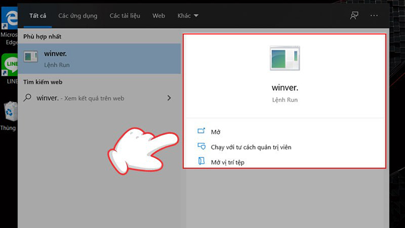Click the file location icon

pyautogui.click(x=201, y=161)
